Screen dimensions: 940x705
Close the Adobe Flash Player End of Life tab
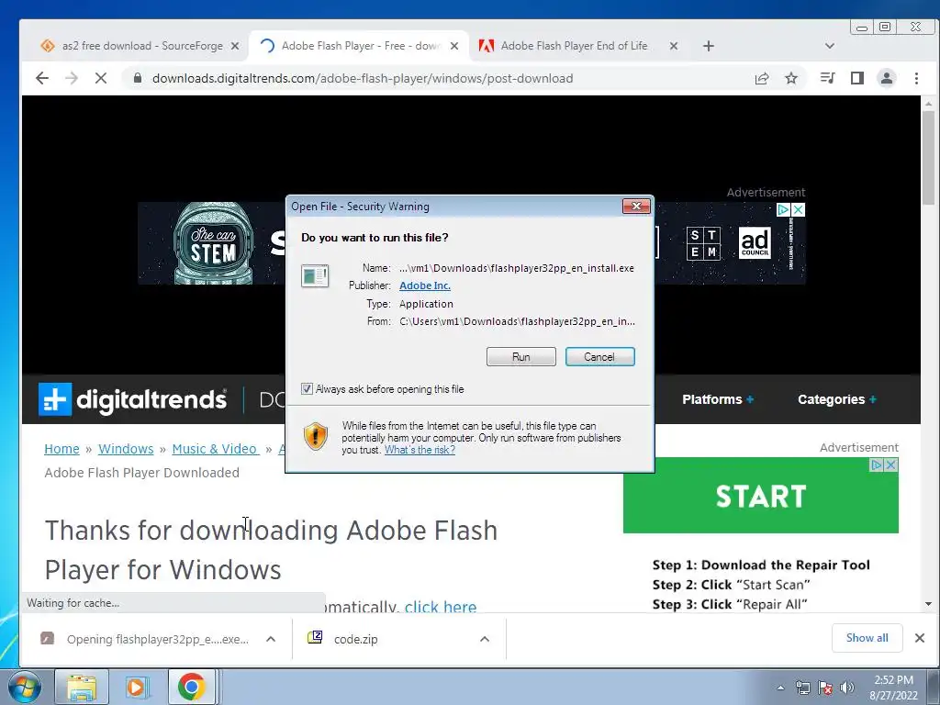click(673, 46)
